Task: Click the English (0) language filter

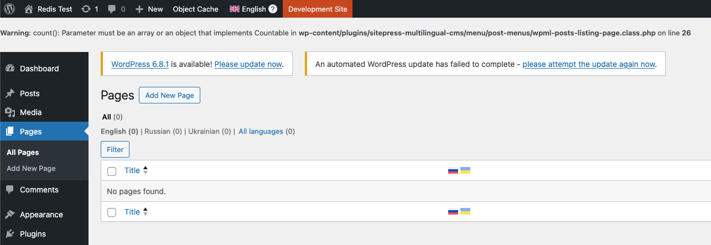Action: pos(120,132)
